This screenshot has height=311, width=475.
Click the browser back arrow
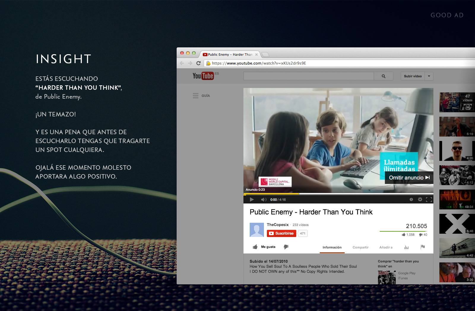click(x=182, y=63)
